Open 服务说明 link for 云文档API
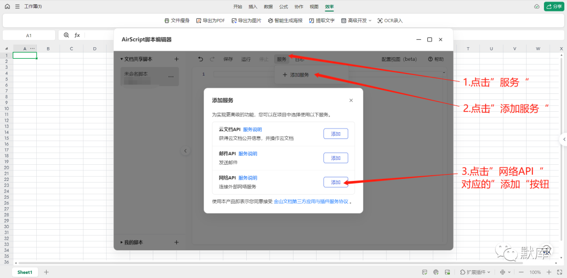 pos(253,130)
